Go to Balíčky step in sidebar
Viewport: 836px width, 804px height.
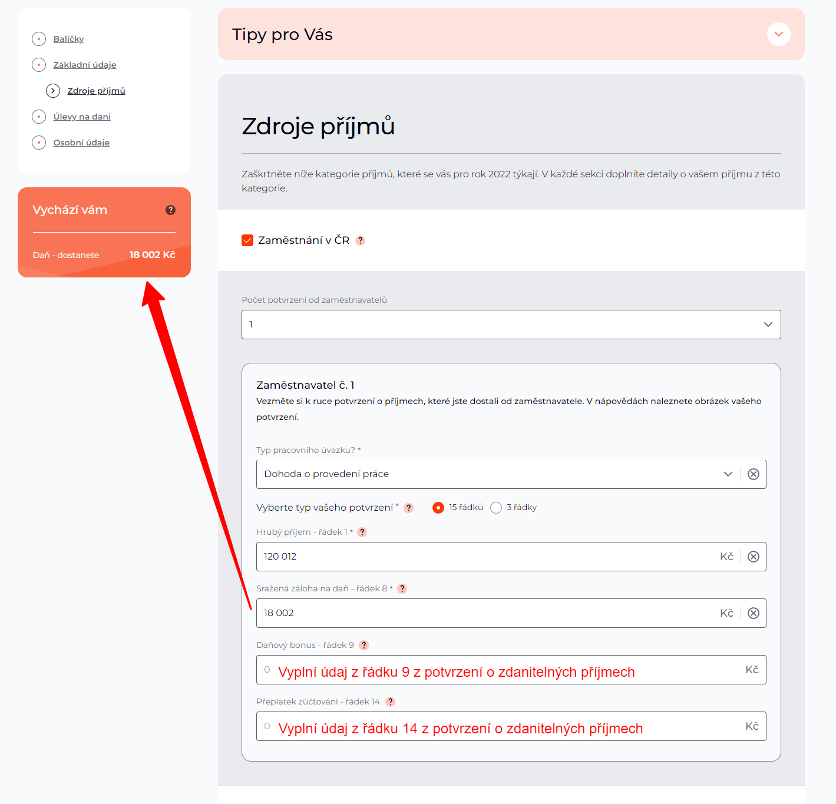(x=68, y=39)
